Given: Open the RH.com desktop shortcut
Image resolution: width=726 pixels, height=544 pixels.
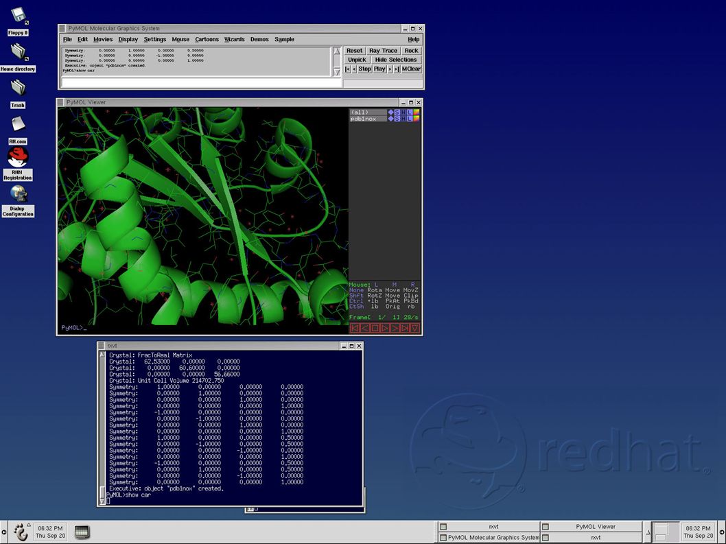Looking at the screenshot, I should tap(18, 130).
